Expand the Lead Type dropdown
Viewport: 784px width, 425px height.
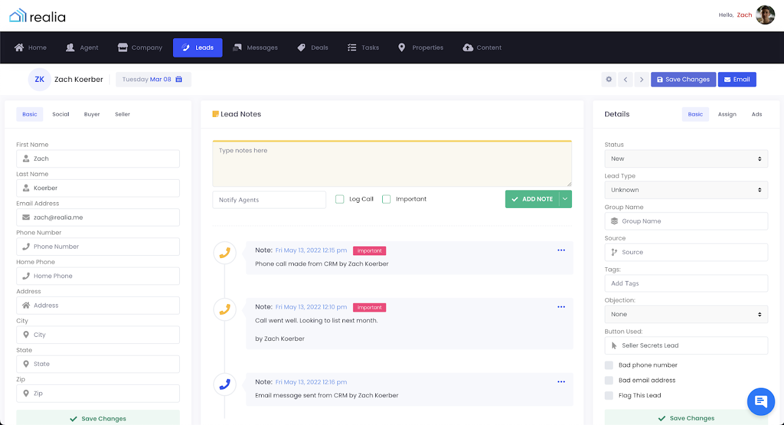(x=685, y=190)
